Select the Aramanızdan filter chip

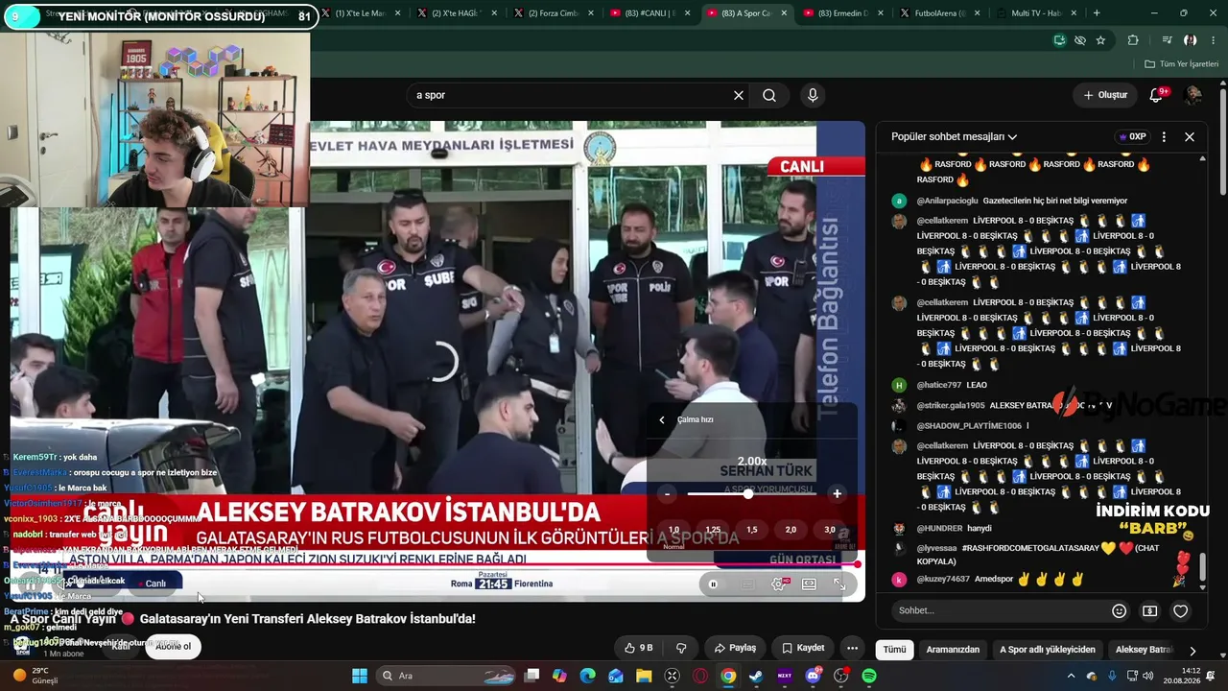coord(953,650)
